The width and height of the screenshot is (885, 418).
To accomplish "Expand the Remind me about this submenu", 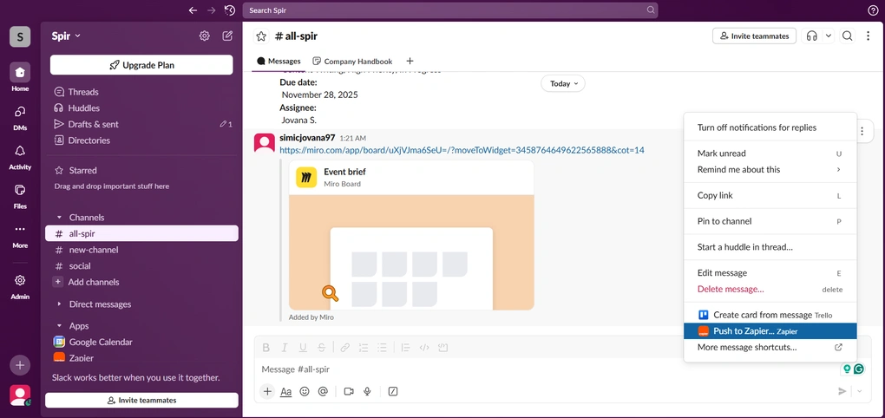I will pos(770,169).
